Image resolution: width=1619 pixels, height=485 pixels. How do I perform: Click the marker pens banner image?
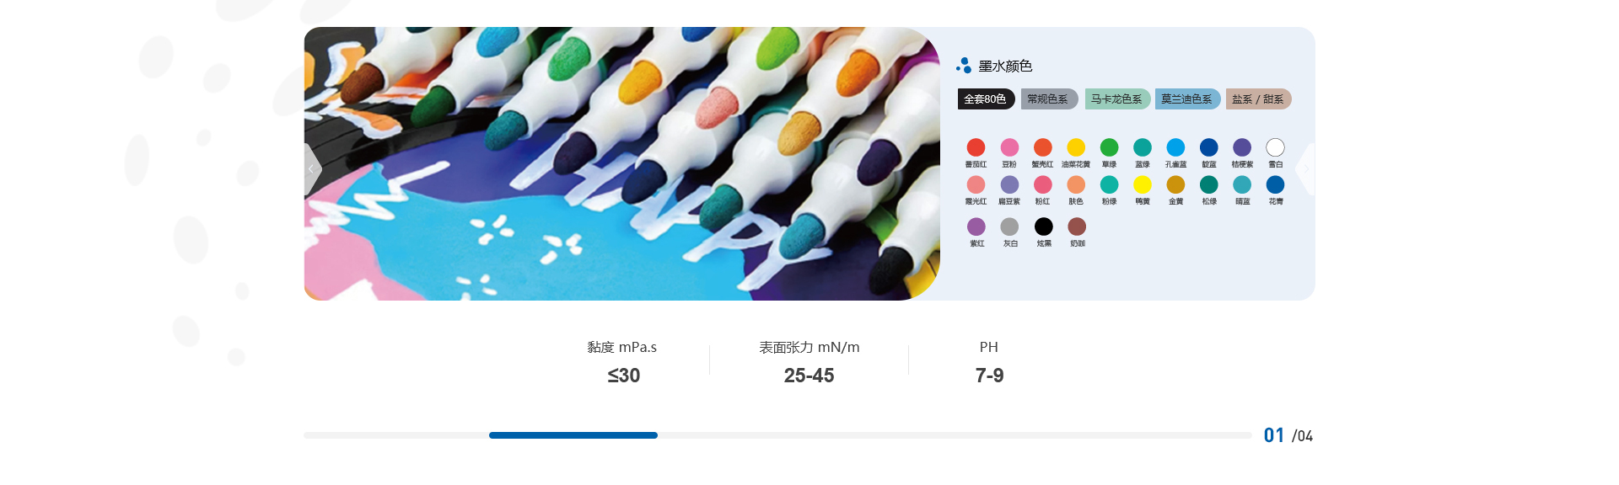coord(621,163)
